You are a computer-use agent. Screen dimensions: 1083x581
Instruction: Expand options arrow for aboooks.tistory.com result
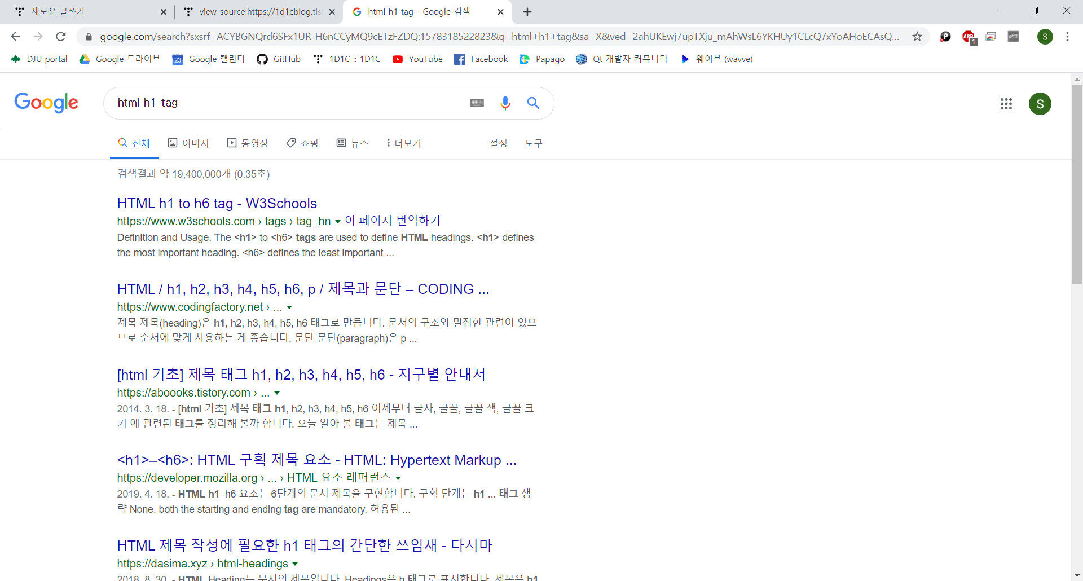tap(277, 393)
